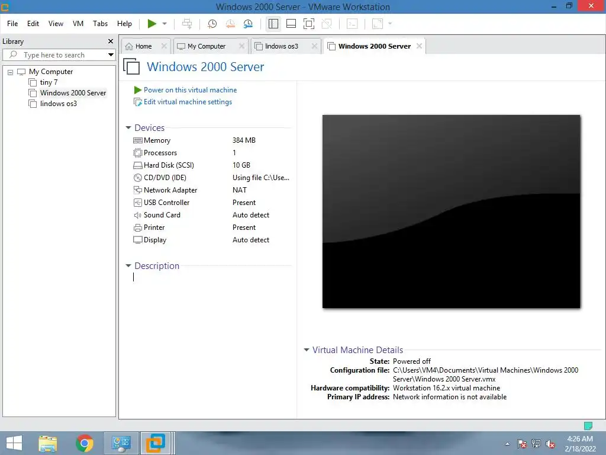
Task: Click the virtual machine screen preview
Action: tap(451, 212)
